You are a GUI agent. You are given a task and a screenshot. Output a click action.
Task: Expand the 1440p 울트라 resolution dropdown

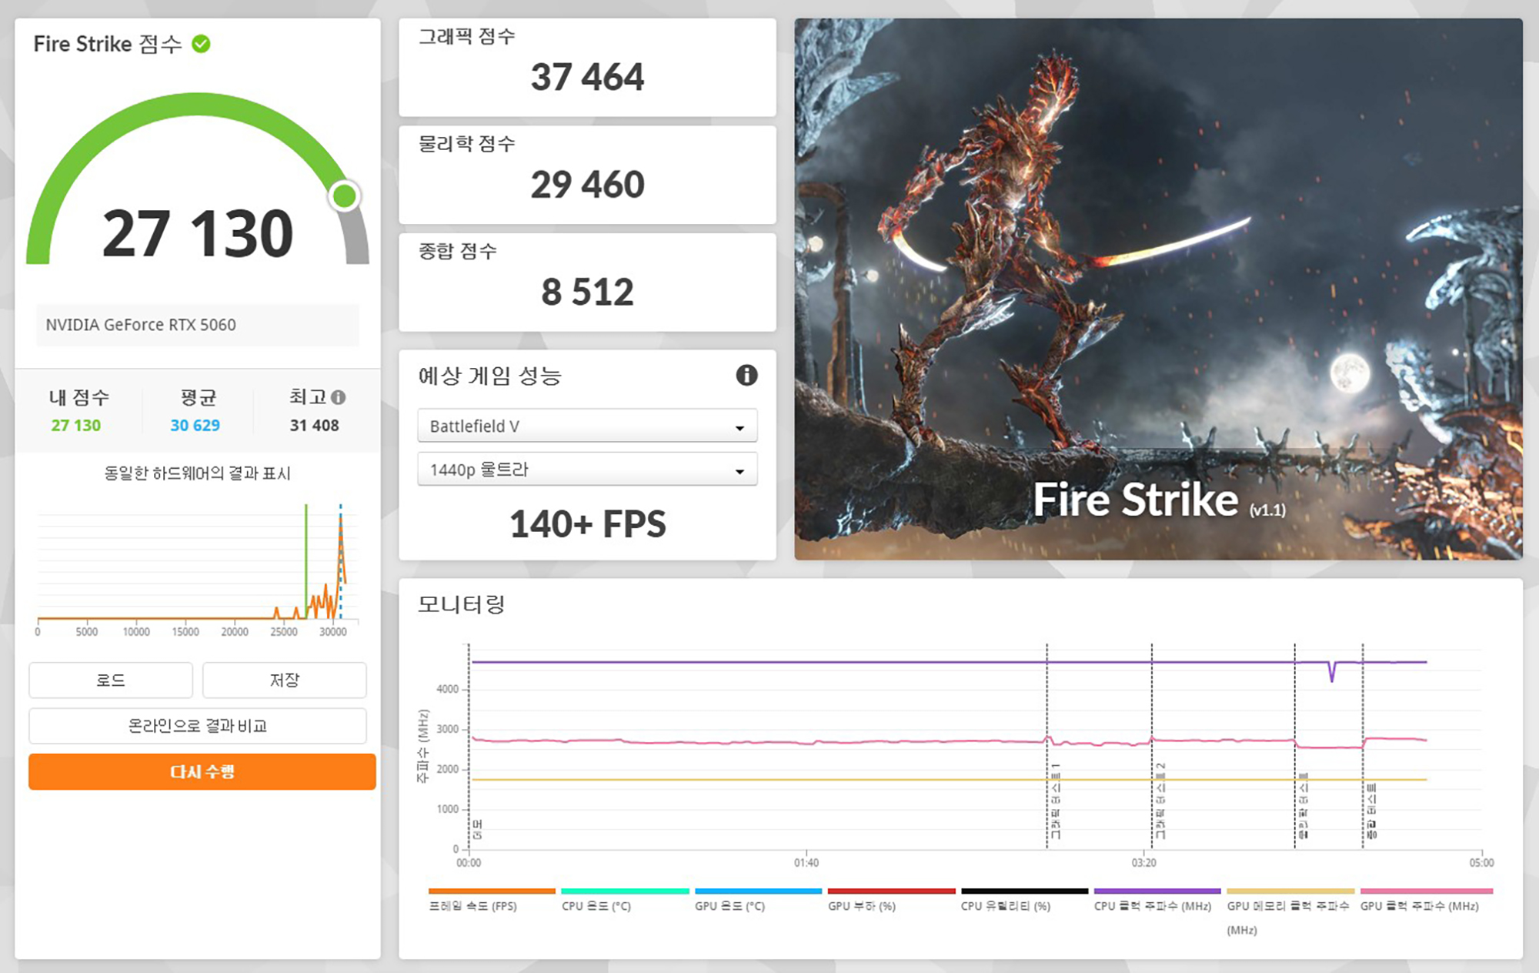(587, 470)
